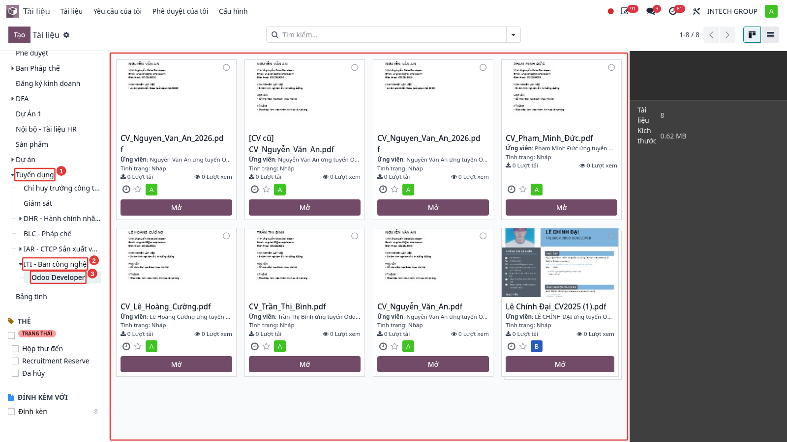Open the activities clock icon with badge 81

click(673, 11)
